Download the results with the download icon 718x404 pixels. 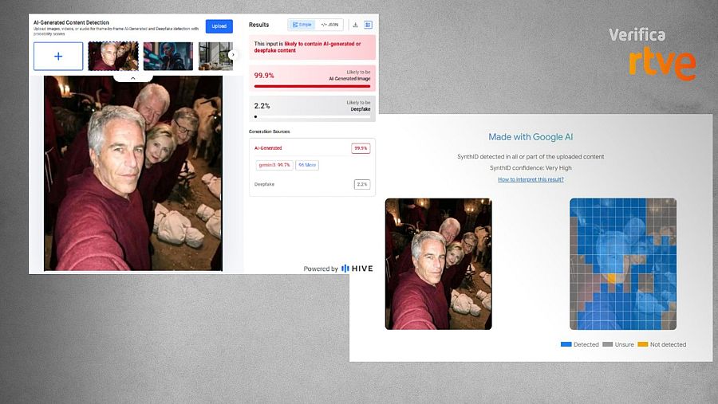355,25
